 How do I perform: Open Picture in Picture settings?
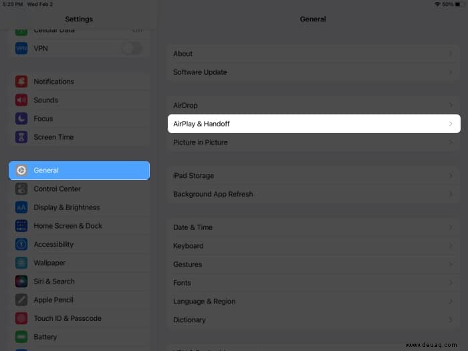pyautogui.click(x=314, y=142)
